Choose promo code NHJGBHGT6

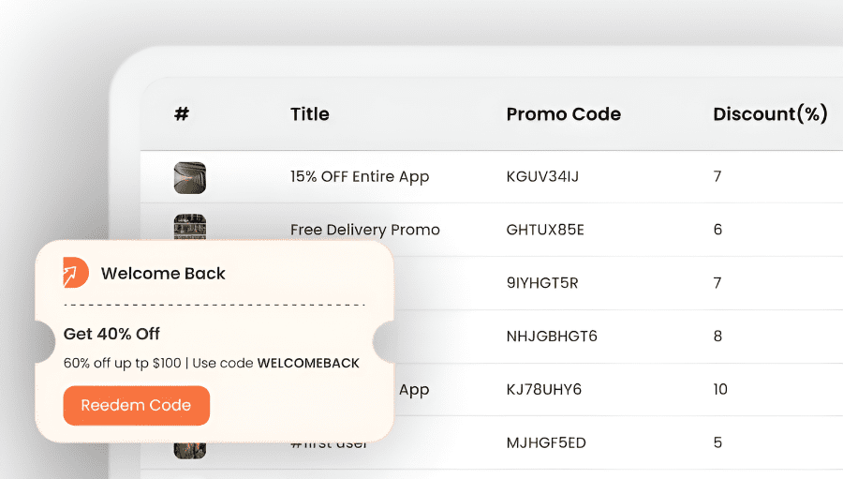[x=552, y=336]
